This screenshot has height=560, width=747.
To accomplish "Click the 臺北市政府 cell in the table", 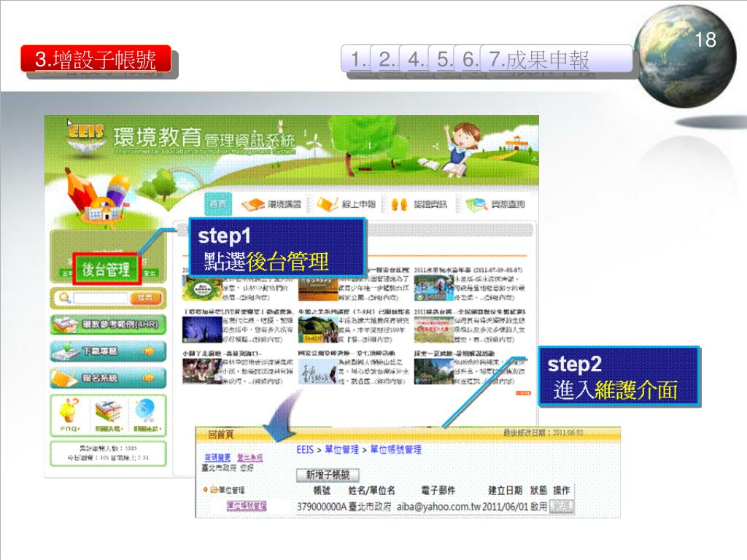I will click(370, 507).
